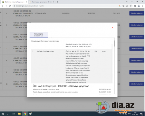Image resolution: width=145 pixels, height=116 pixels.
Task: Open the new tab plus button
Action: point(58,2)
